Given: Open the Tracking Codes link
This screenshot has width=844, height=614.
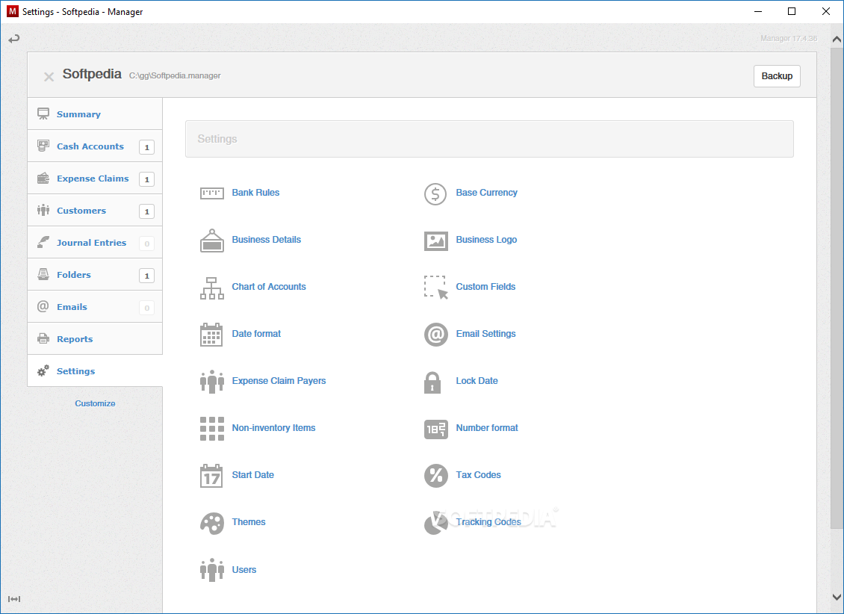Looking at the screenshot, I should [488, 522].
